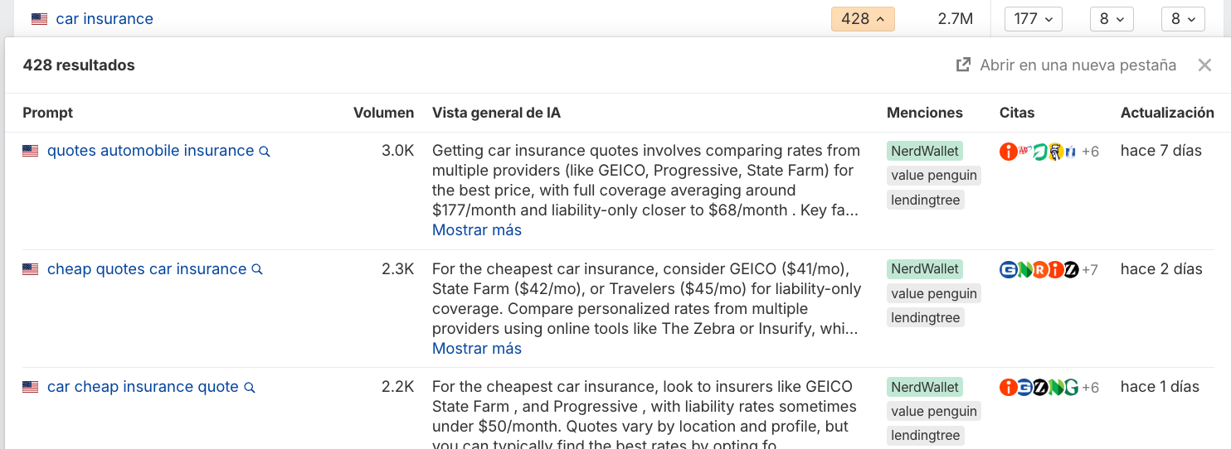This screenshot has width=1231, height=449.
Task: Collapse the 428 results orange dropdown
Action: pyautogui.click(x=863, y=18)
